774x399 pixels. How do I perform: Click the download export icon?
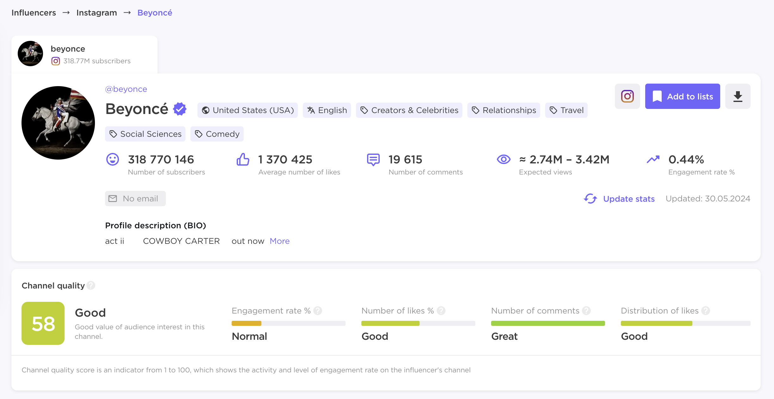tap(738, 96)
